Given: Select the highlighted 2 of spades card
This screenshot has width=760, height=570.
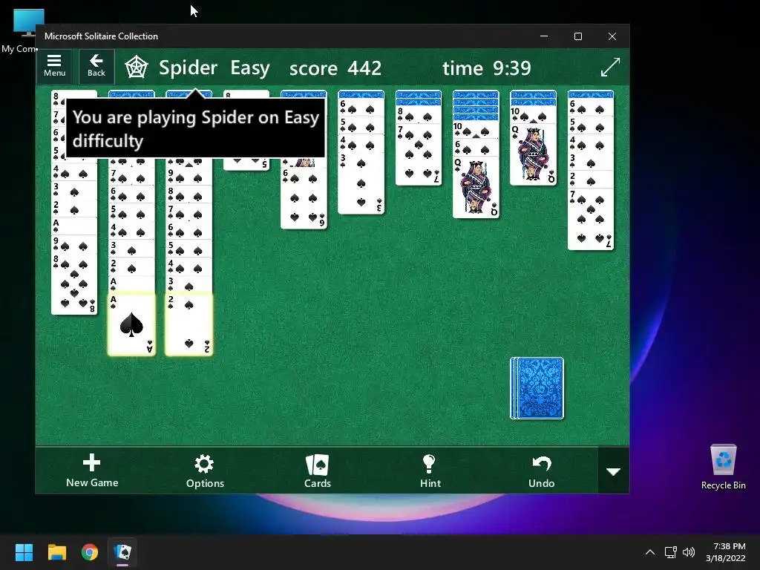Looking at the screenshot, I should point(189,324).
